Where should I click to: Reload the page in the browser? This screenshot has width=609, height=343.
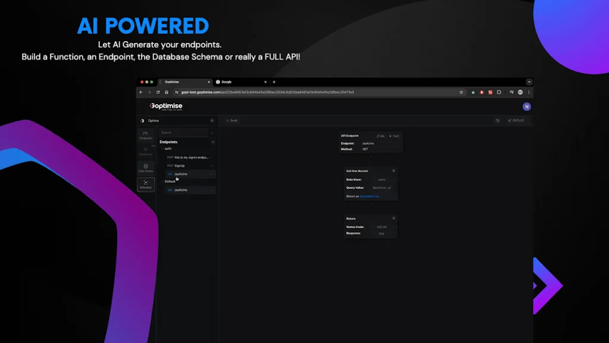(x=158, y=92)
